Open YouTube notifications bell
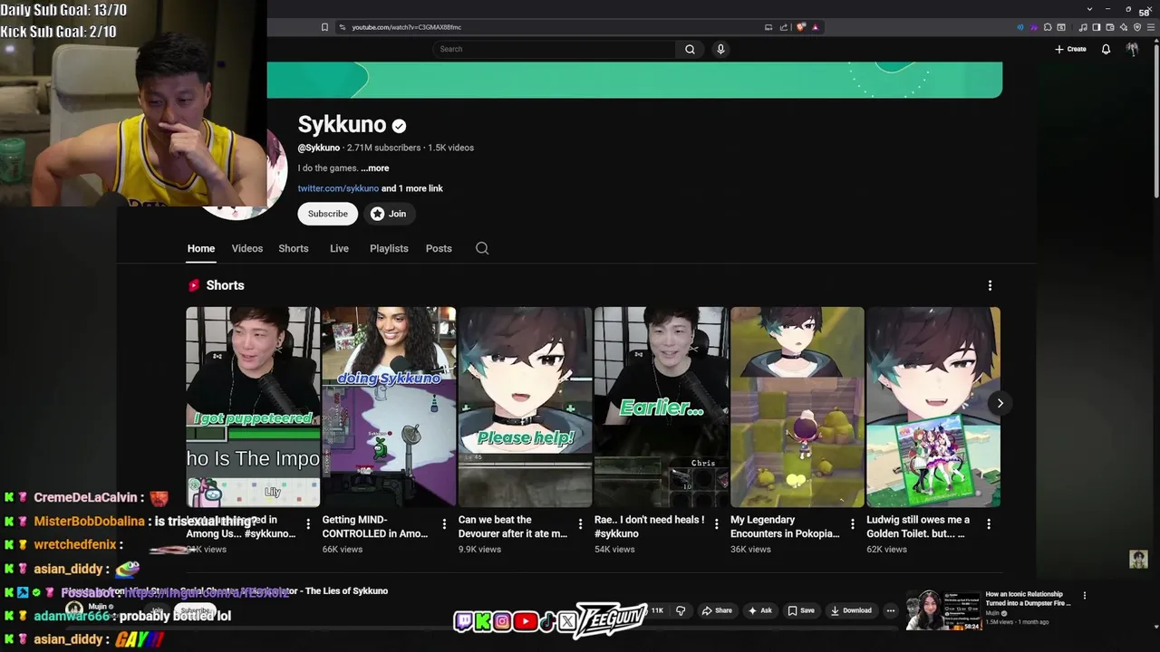 pyautogui.click(x=1106, y=49)
